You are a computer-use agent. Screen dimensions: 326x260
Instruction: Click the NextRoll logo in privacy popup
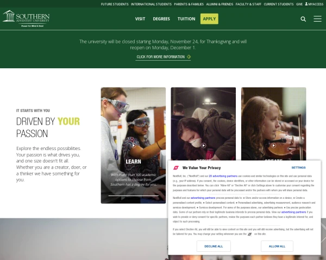click(176, 167)
